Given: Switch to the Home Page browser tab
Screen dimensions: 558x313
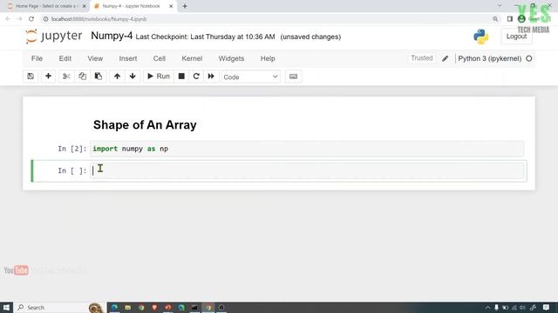Looking at the screenshot, I should coord(46,6).
